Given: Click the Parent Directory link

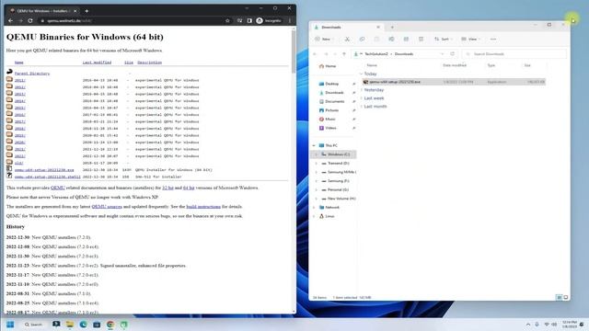Looking at the screenshot, I should 32,74.
